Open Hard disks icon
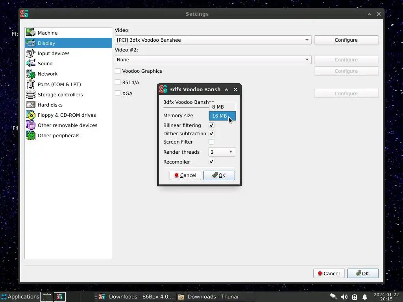Image resolution: width=403 pixels, height=302 pixels. point(31,105)
